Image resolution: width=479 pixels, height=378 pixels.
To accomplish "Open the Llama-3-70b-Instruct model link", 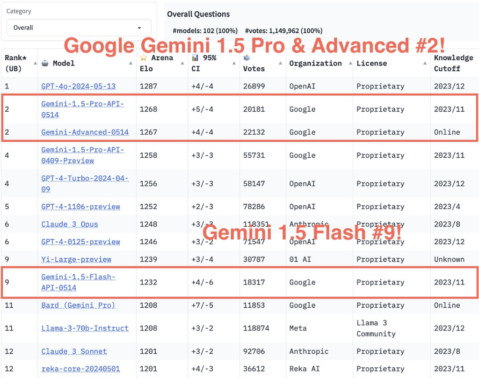I will (x=86, y=328).
